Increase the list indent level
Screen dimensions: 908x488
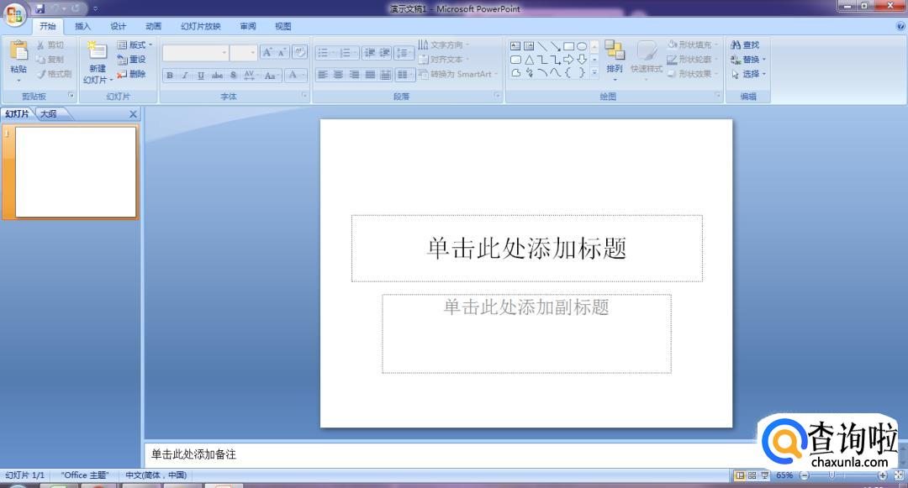click(x=384, y=53)
